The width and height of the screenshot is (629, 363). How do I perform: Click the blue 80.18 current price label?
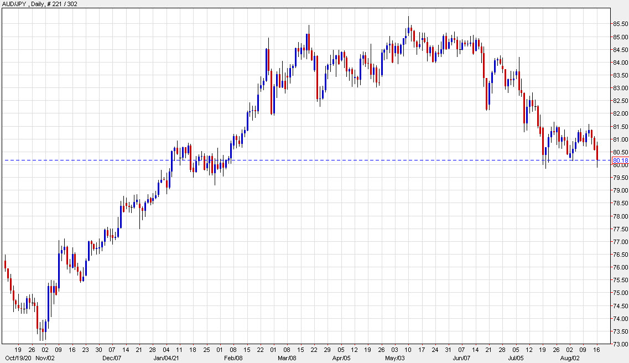620,160
